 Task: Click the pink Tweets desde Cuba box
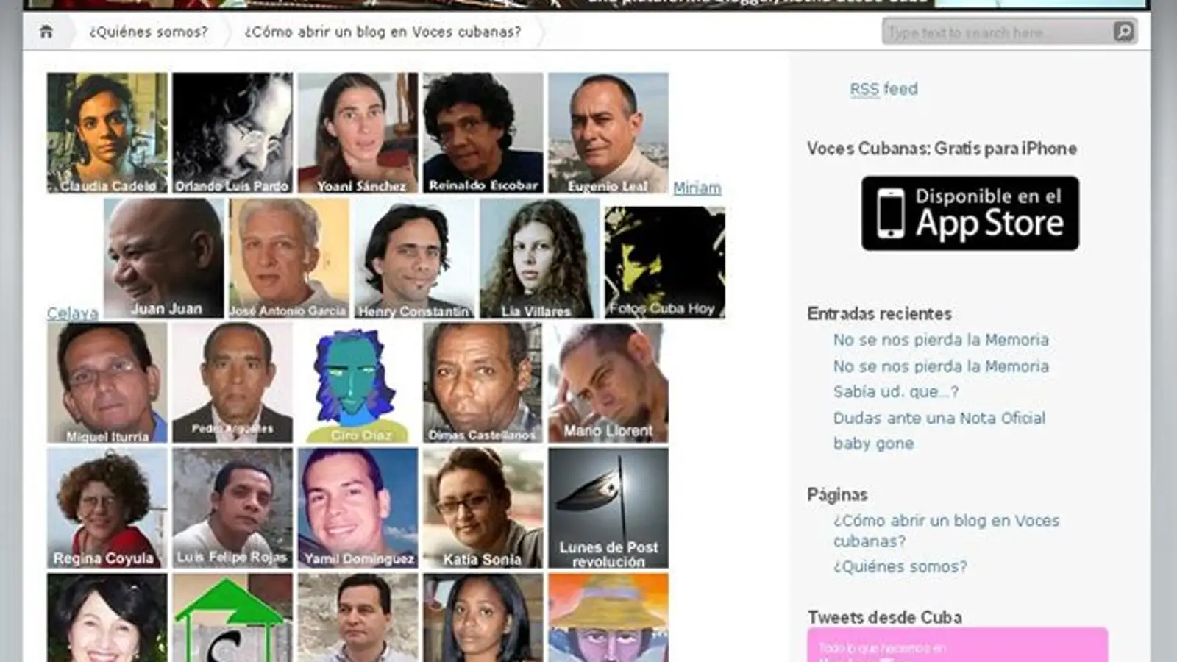point(958,644)
